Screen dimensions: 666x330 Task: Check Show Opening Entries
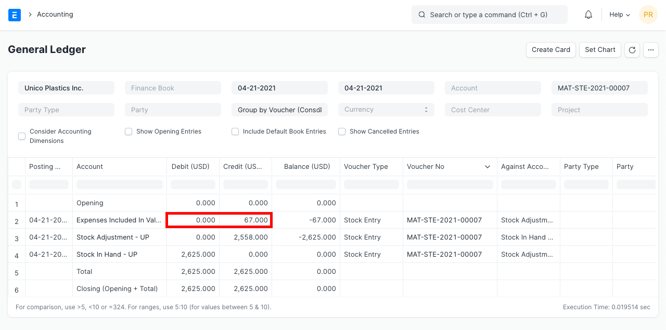point(129,131)
